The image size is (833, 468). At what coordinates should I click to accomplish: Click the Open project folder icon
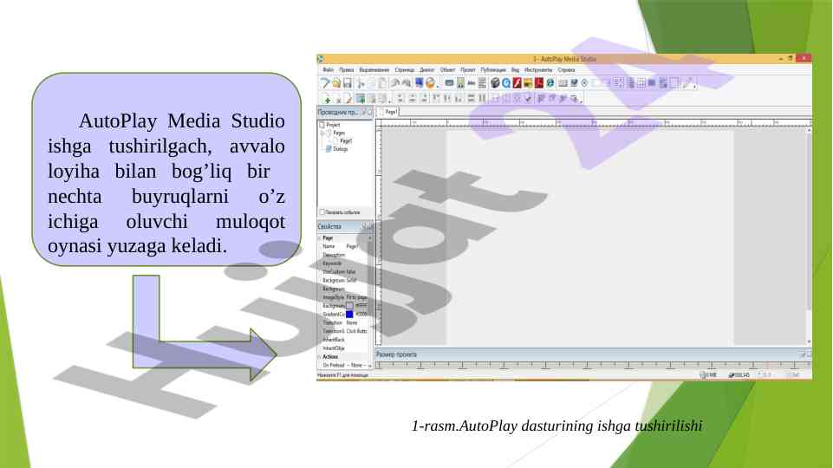click(336, 83)
